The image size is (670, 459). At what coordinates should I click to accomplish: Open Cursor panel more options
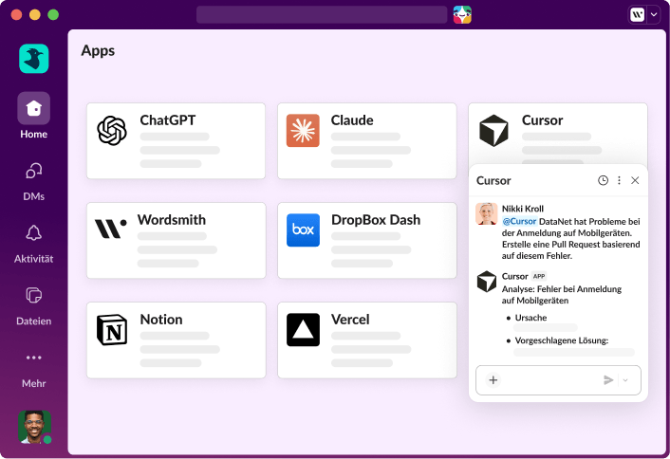(619, 180)
